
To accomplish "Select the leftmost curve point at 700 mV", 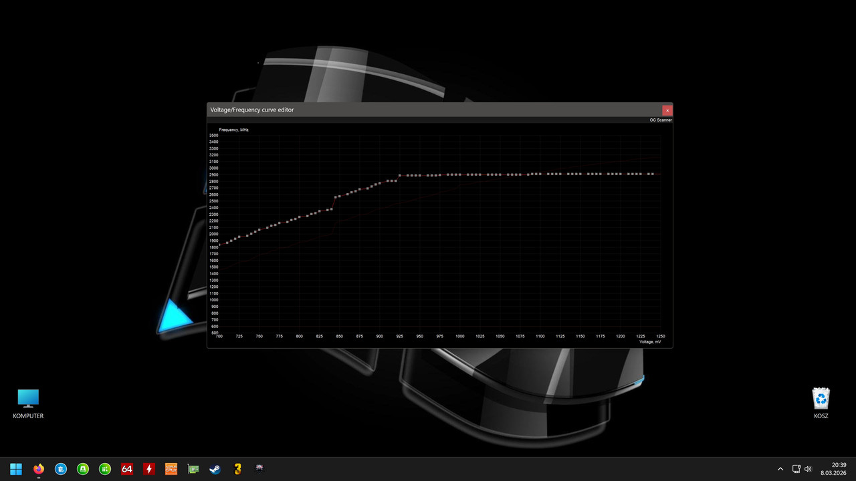I will pyautogui.click(x=219, y=245).
